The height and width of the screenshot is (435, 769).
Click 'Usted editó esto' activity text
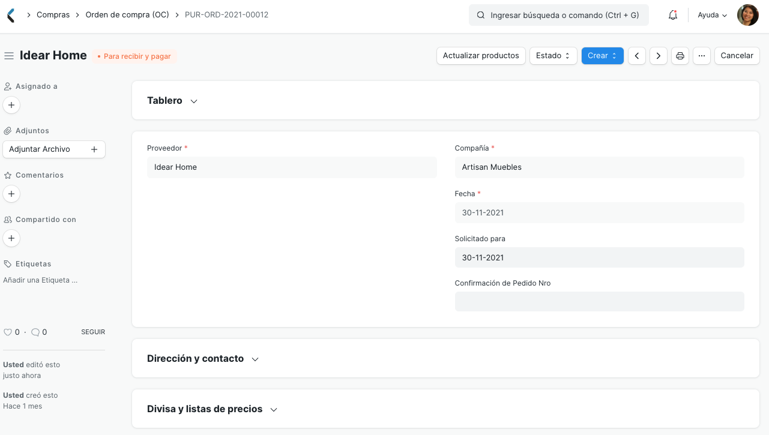point(32,365)
